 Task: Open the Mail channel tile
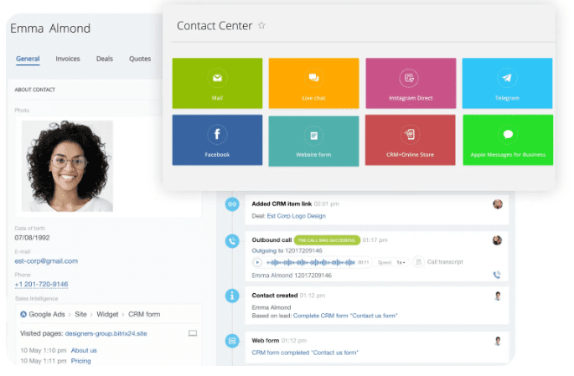point(217,83)
